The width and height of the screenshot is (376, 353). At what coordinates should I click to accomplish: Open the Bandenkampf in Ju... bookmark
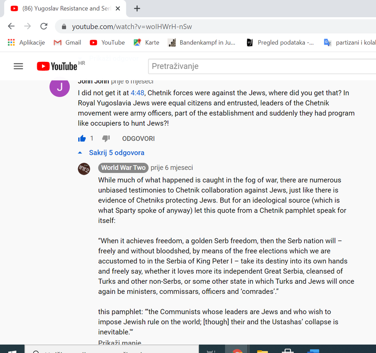201,42
